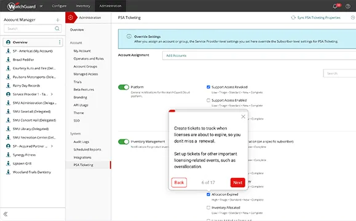This screenshot has width=356, height=221.
Task: Add a new account with plus icon
Action: click(58, 20)
